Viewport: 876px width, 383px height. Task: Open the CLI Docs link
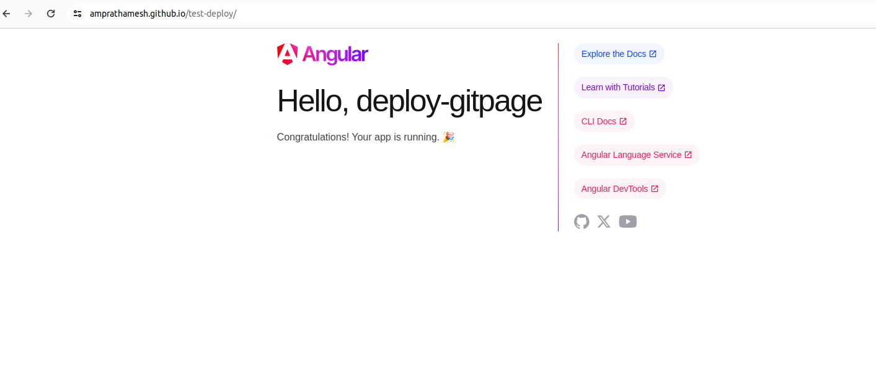[x=604, y=121]
